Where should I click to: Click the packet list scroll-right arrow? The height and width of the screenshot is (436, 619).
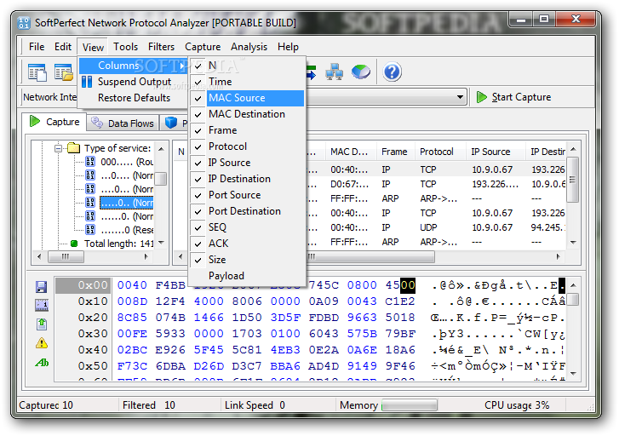pyautogui.click(x=559, y=256)
